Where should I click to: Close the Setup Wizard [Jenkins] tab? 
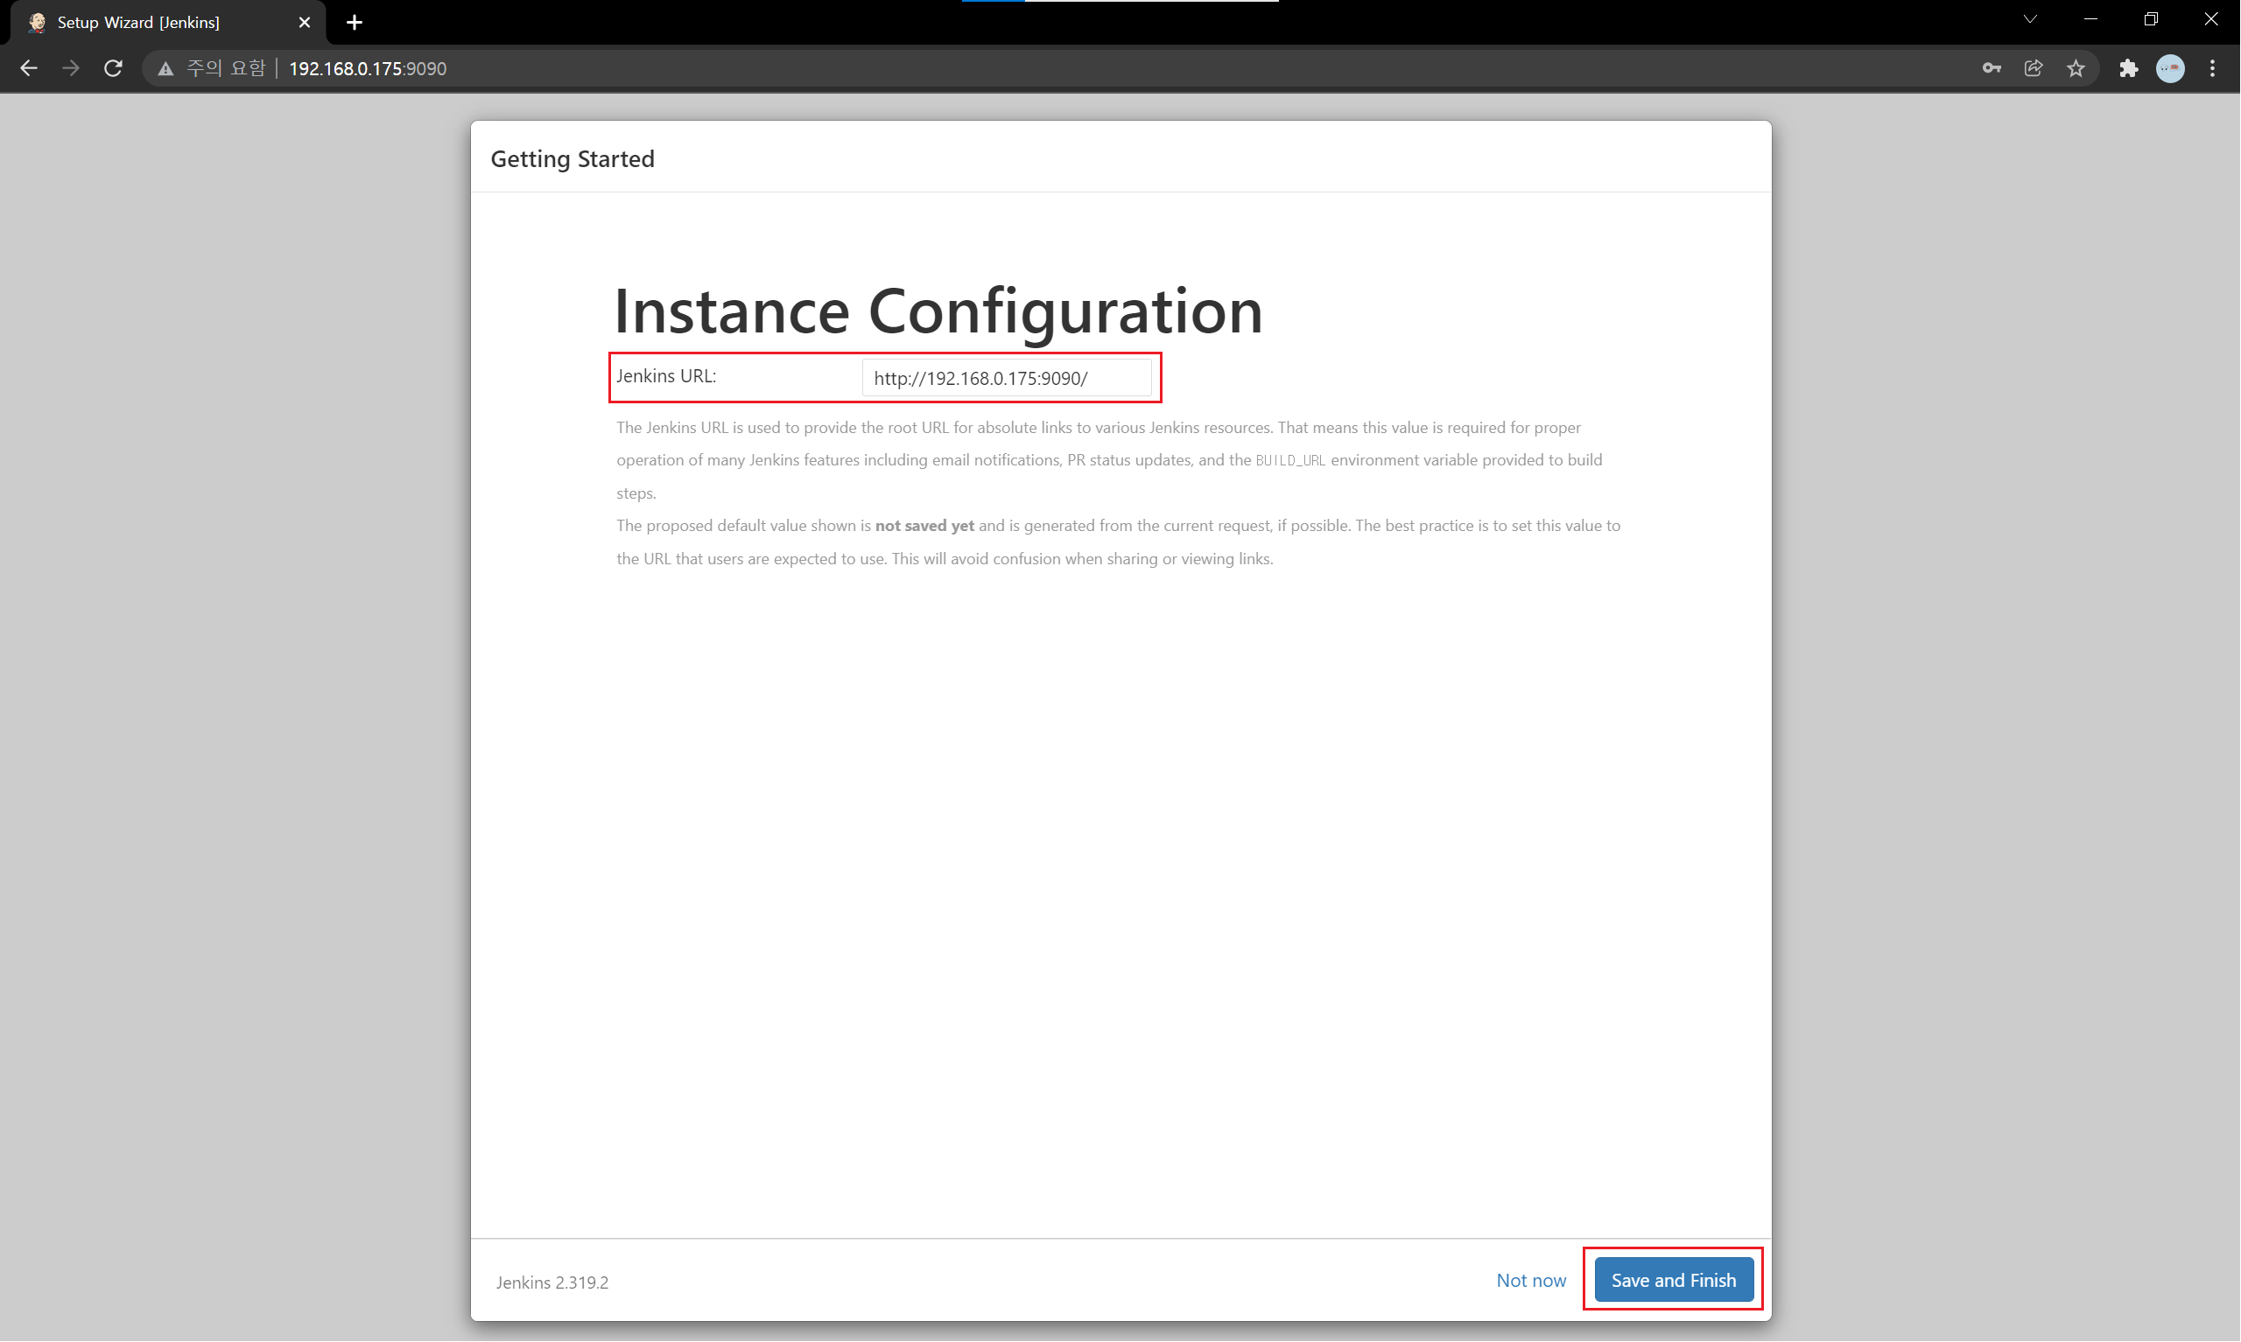[x=304, y=23]
